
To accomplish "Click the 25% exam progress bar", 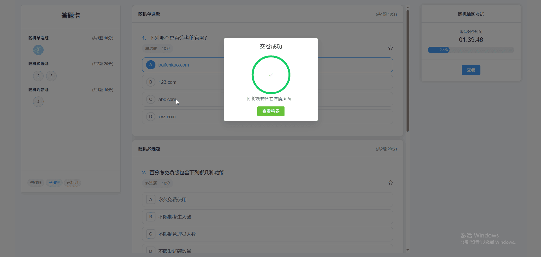I will (x=439, y=50).
